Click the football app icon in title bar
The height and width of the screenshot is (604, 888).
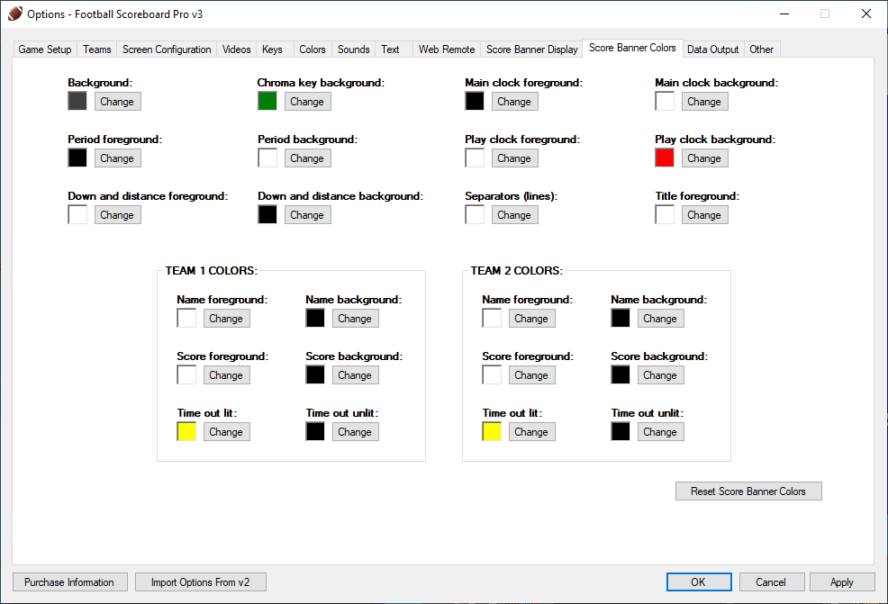(14, 14)
